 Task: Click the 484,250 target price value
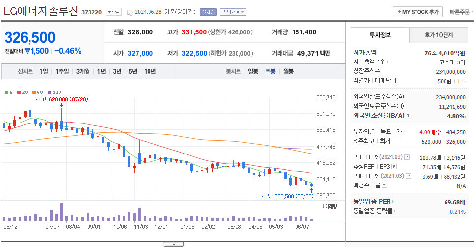point(456,132)
